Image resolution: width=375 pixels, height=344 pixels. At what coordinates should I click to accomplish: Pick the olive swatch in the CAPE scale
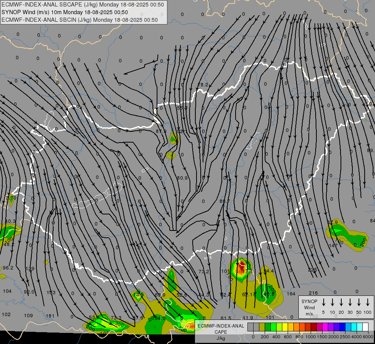point(262,327)
